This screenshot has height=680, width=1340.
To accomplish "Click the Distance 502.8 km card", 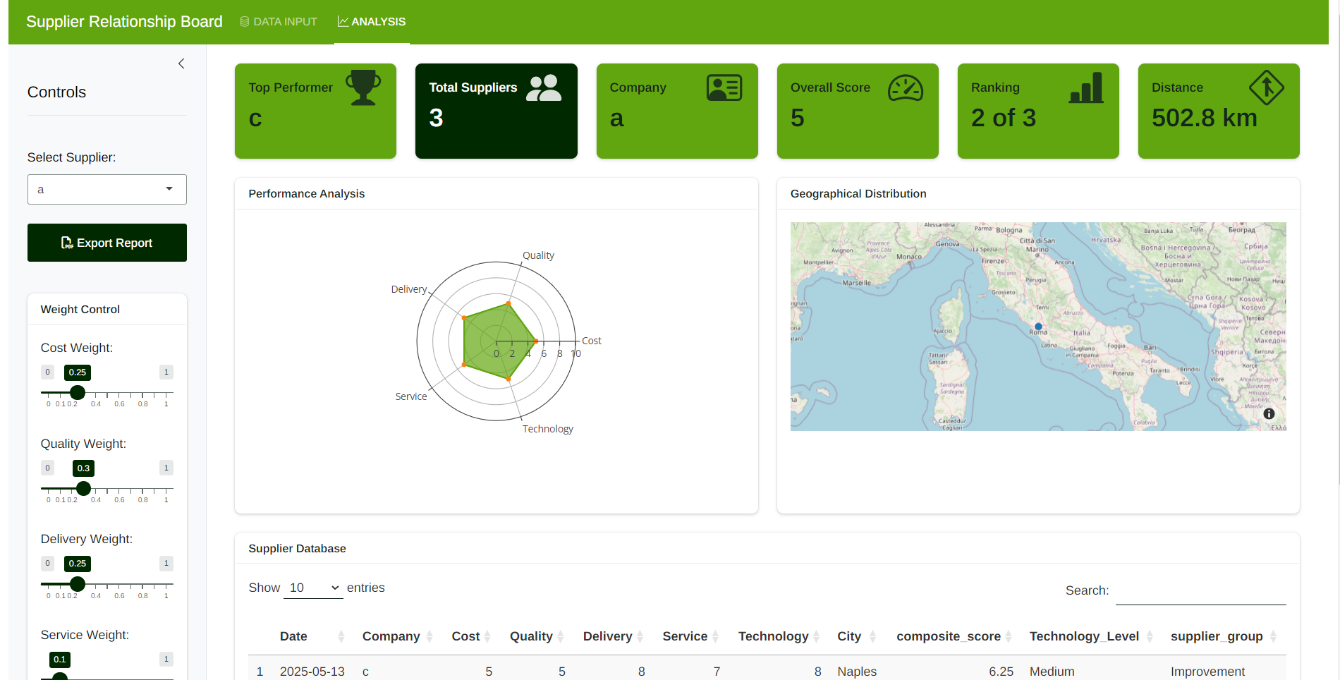I will 1219,111.
